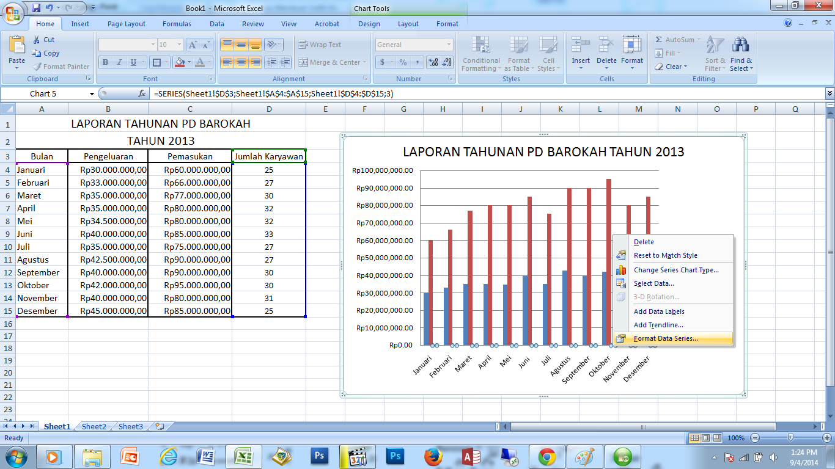This screenshot has height=469, width=835.
Task: Toggle Italic formatting
Action: coord(119,62)
